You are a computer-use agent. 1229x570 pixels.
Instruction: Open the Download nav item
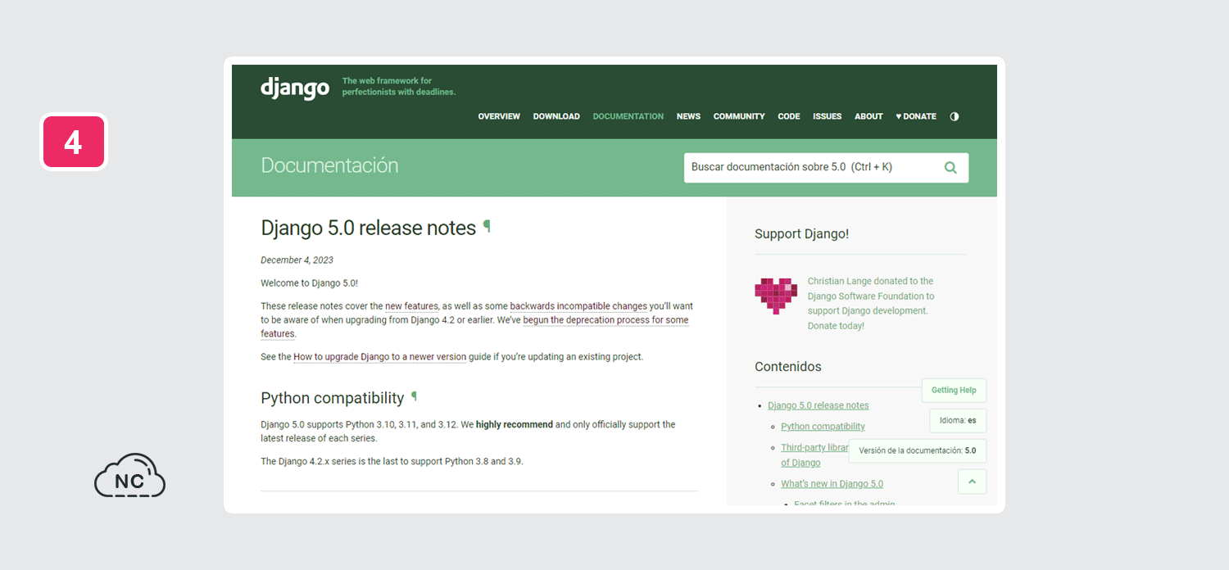point(556,116)
